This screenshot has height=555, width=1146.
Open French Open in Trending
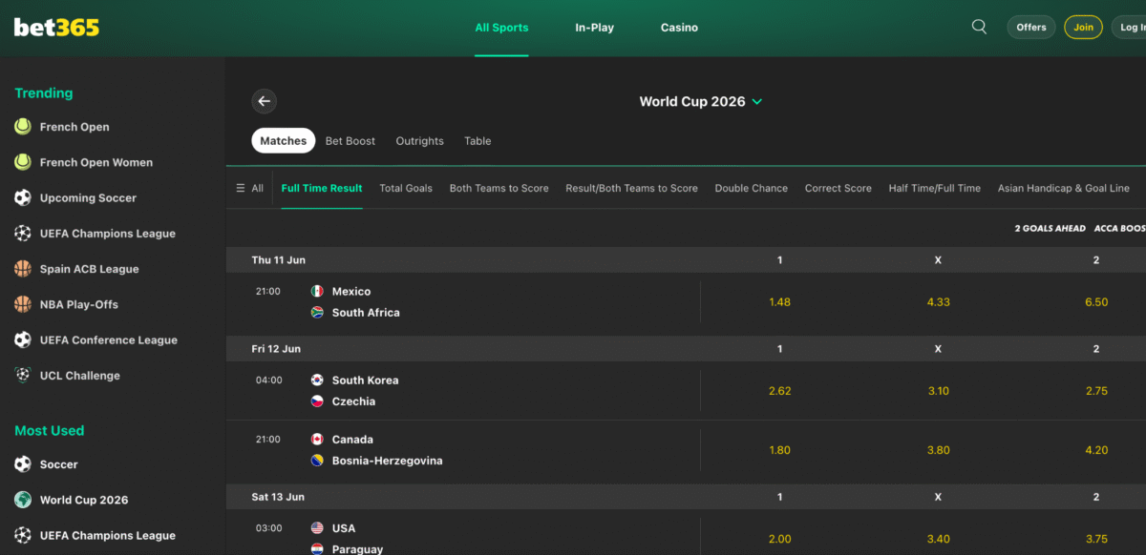[x=74, y=127]
